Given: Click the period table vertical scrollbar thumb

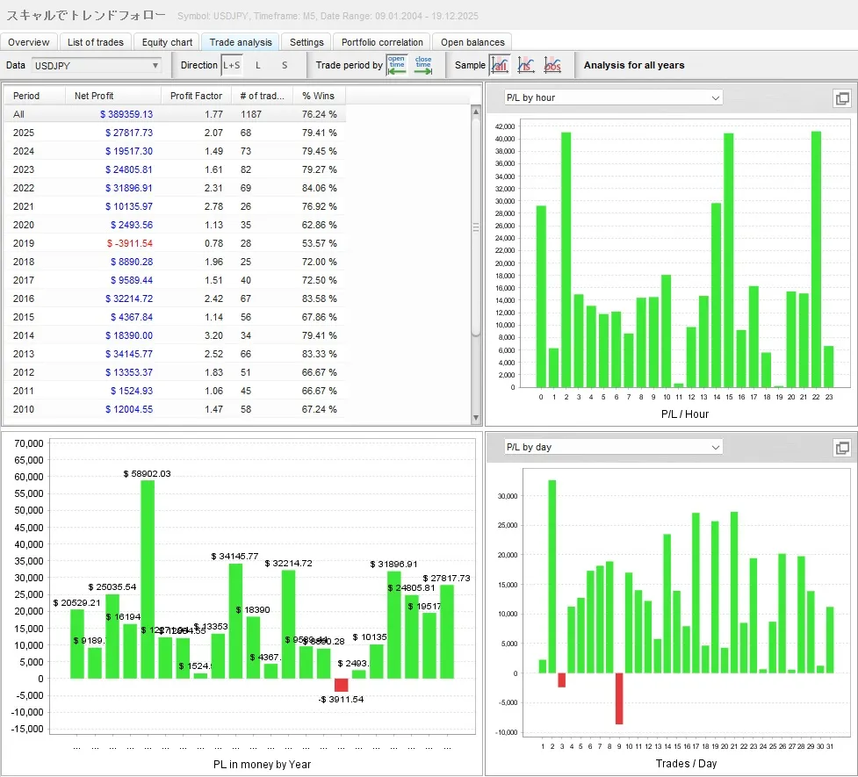Looking at the screenshot, I should pos(477,227).
